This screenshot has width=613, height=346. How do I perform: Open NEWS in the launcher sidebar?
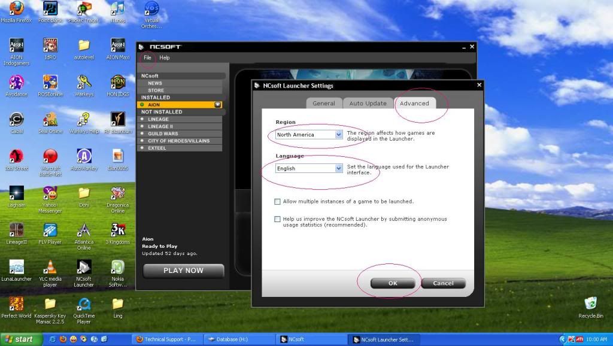click(x=180, y=83)
